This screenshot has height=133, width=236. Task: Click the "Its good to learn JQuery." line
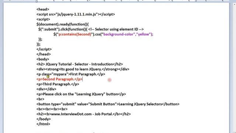[x=83, y=69]
